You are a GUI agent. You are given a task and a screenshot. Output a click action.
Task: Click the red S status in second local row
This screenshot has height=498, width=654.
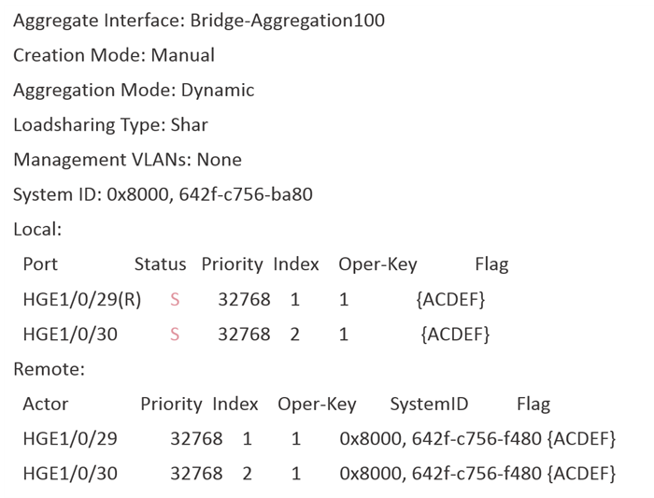pos(175,334)
